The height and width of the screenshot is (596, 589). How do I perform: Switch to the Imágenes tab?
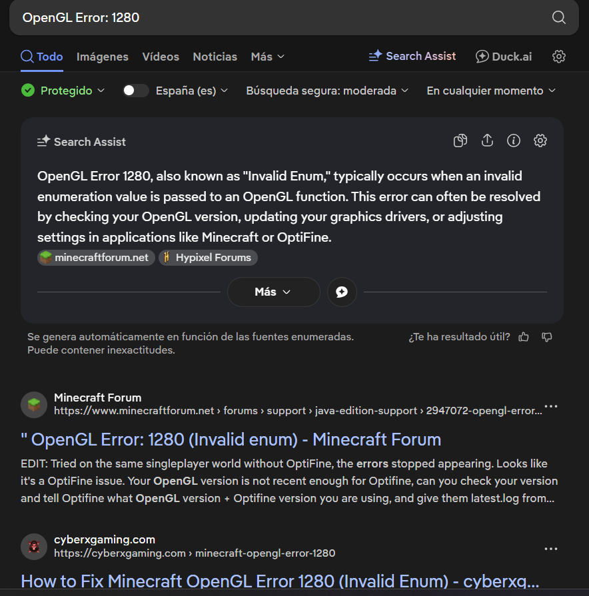(103, 57)
